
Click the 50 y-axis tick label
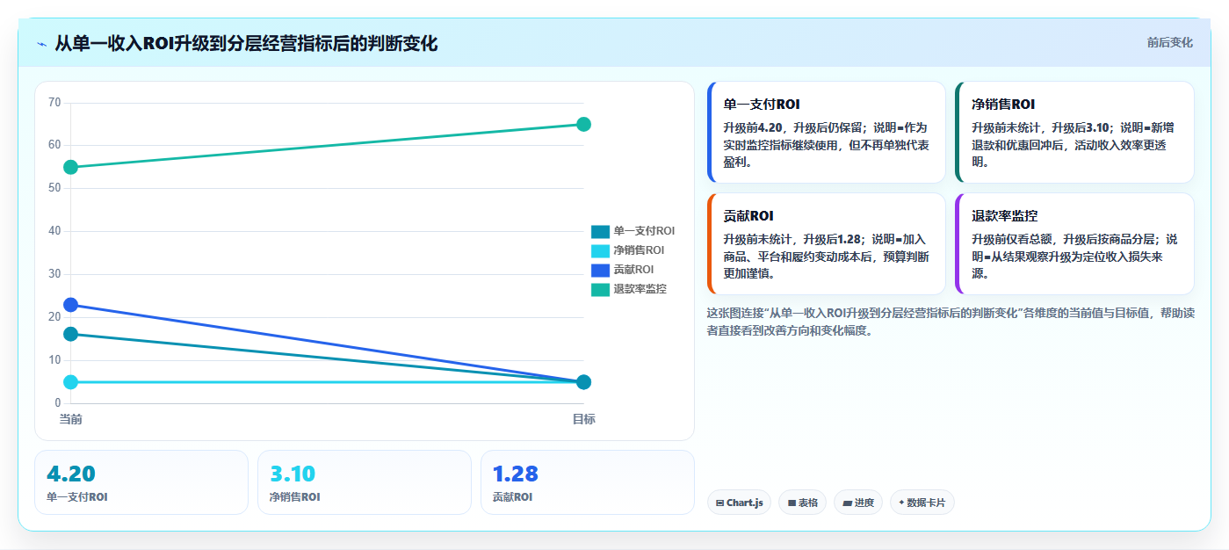point(54,188)
